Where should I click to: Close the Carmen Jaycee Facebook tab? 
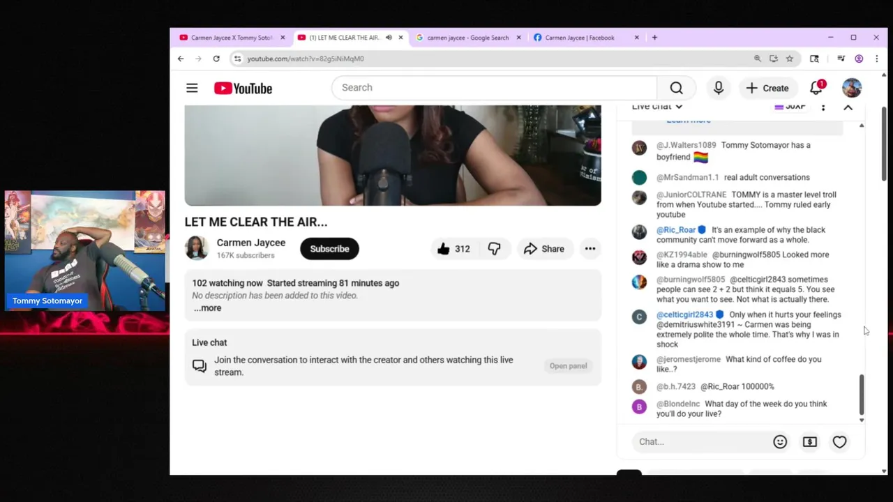(x=636, y=38)
